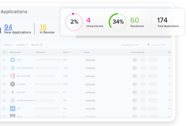Click the Application column header

[15, 52]
